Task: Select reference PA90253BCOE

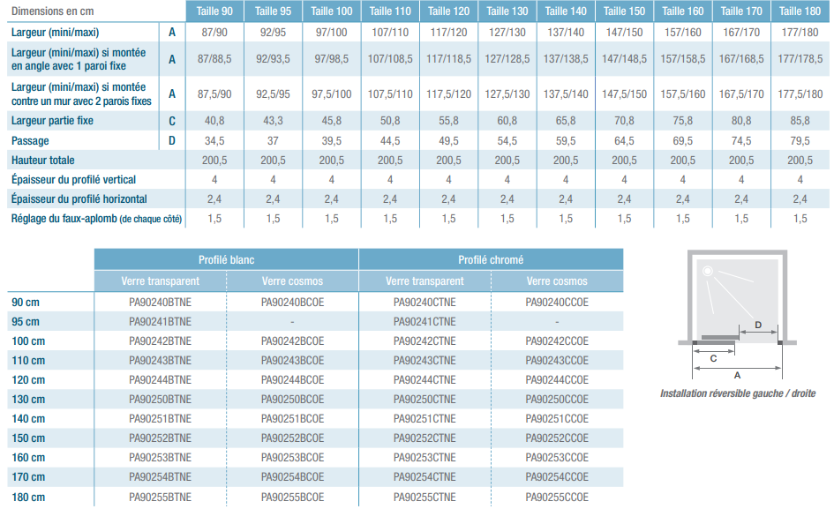Action: pyautogui.click(x=292, y=458)
